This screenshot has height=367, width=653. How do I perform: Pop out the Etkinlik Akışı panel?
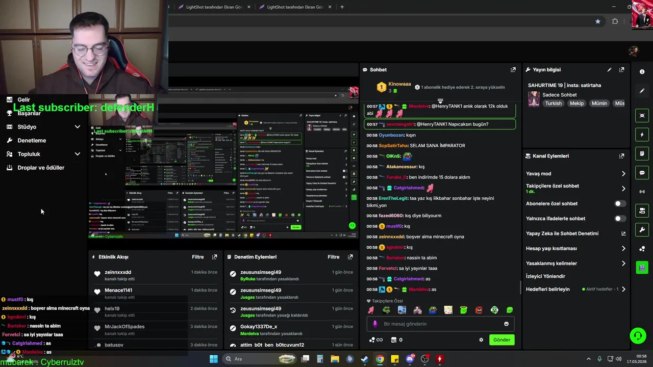(x=214, y=257)
